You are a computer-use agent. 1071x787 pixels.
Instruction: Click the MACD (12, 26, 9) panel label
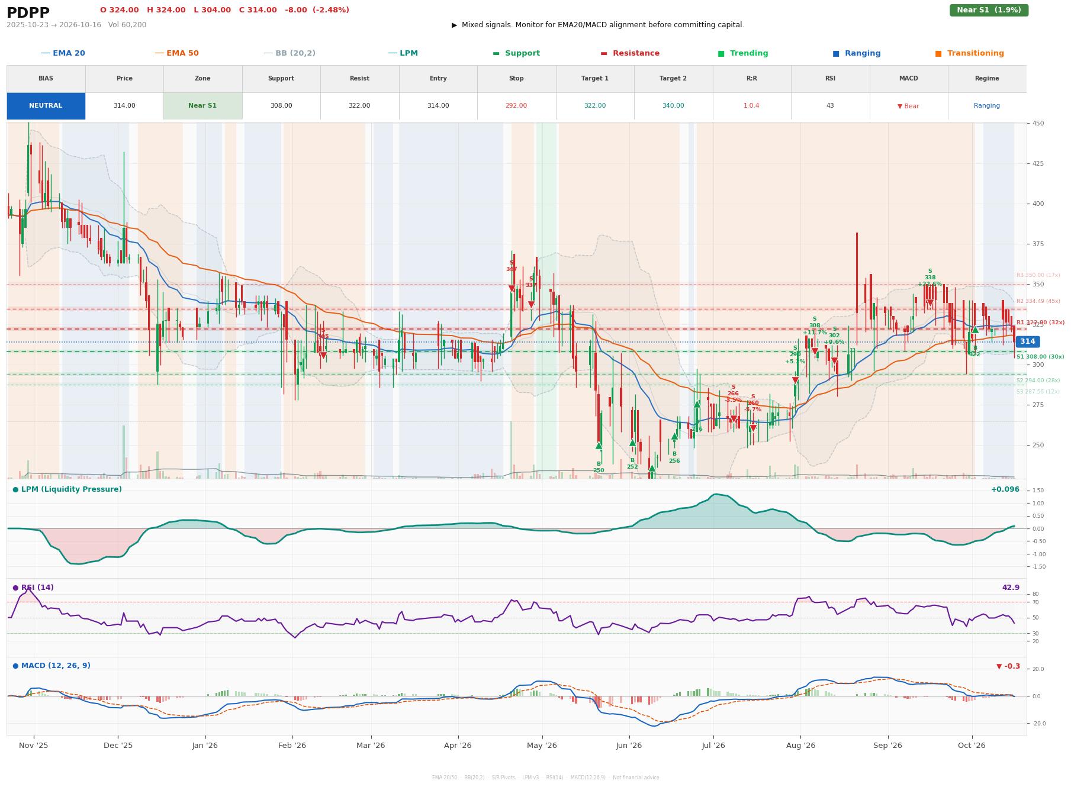pos(52,666)
